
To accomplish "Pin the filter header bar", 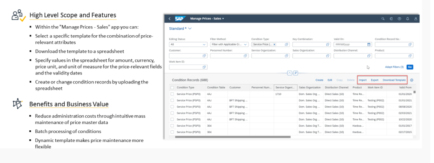I will pyautogui.click(x=296, y=73).
